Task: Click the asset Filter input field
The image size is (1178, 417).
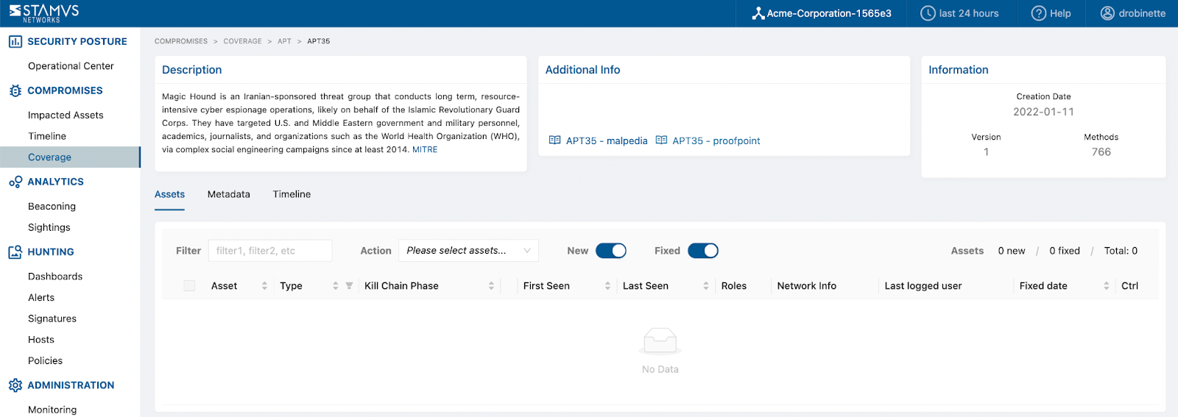Action: [x=270, y=251]
